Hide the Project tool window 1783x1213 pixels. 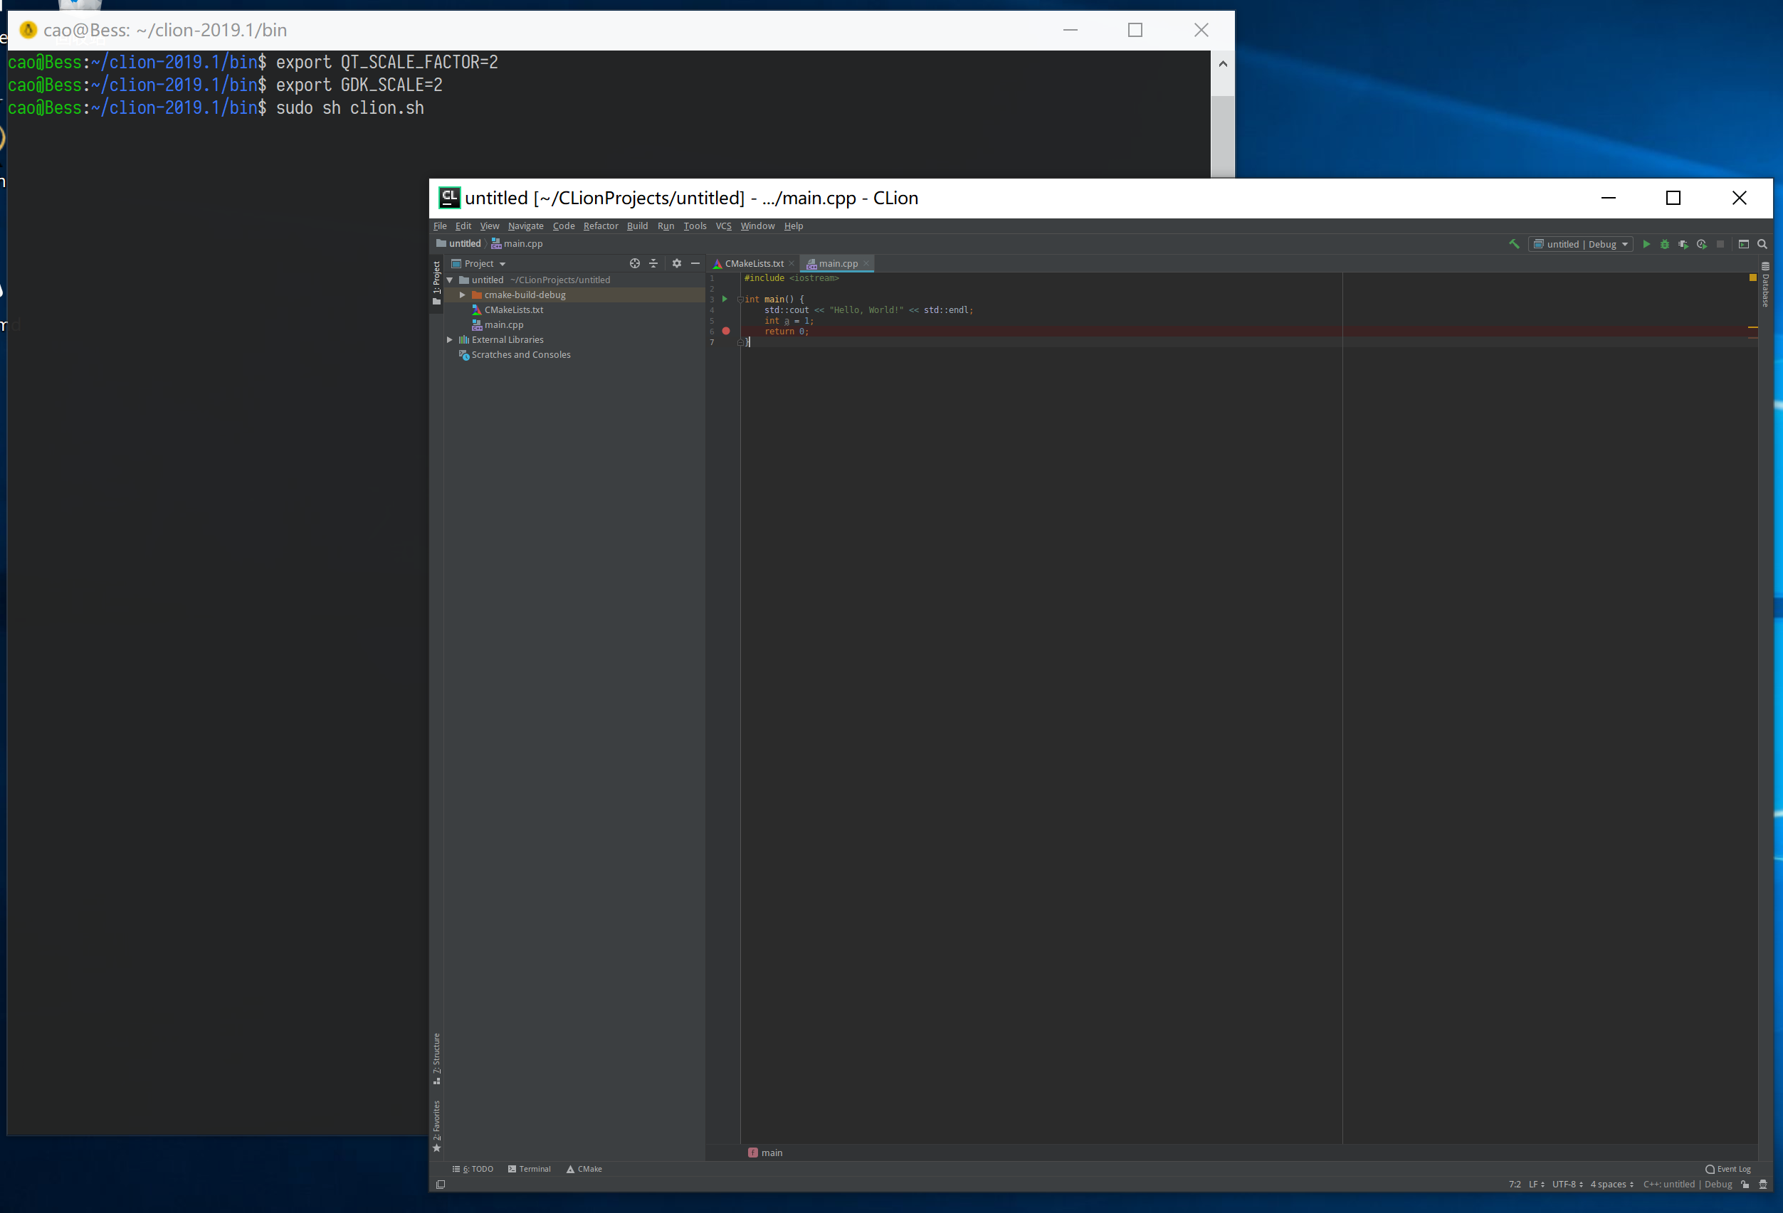point(695,264)
